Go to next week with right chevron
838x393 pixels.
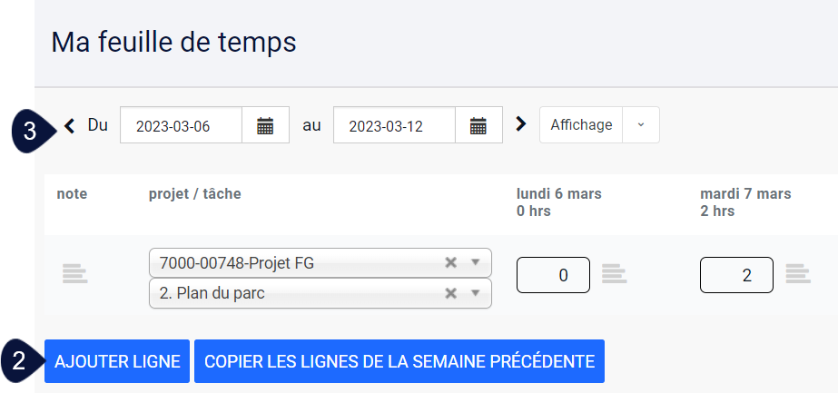click(x=520, y=124)
